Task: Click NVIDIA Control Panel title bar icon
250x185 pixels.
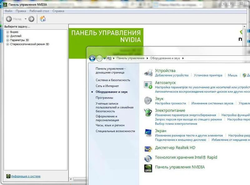Action: click(x=5, y=4)
